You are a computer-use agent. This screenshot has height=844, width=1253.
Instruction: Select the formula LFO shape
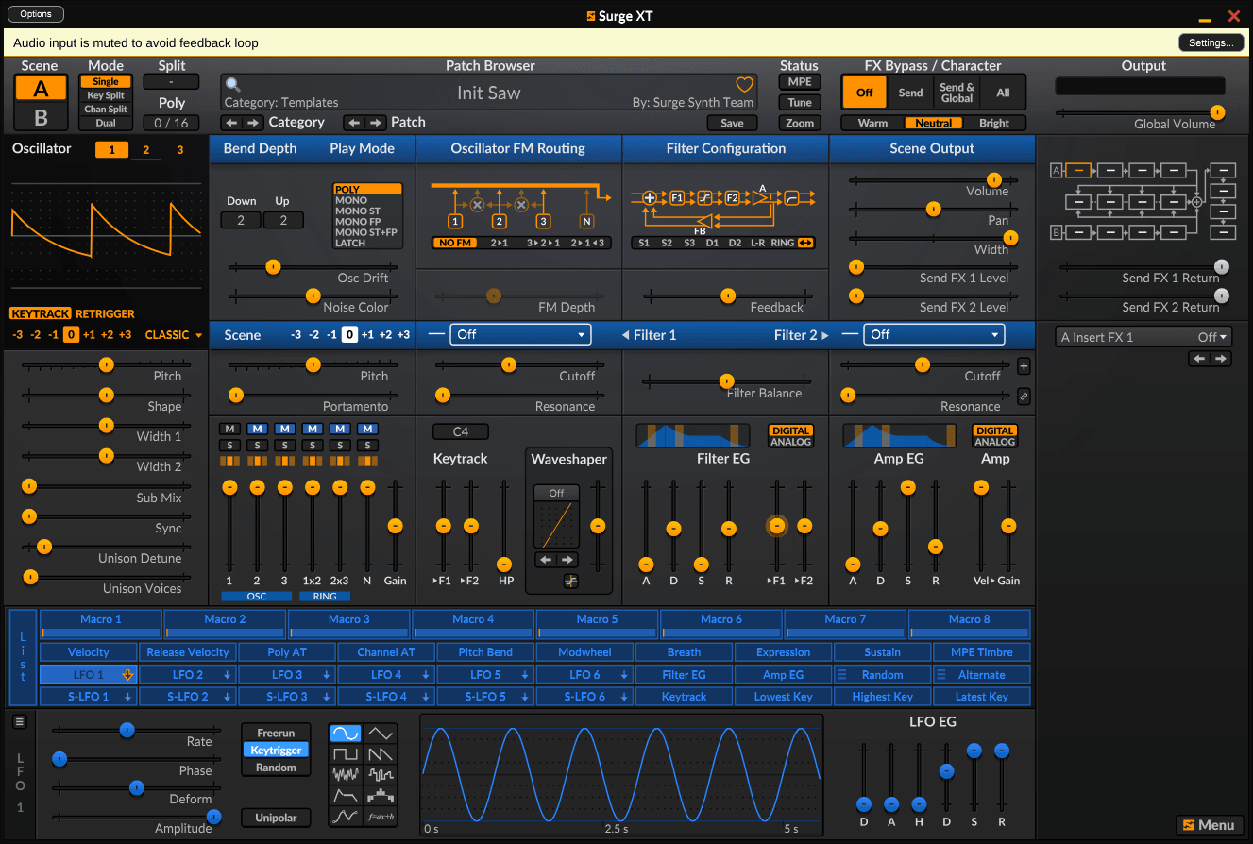click(381, 816)
